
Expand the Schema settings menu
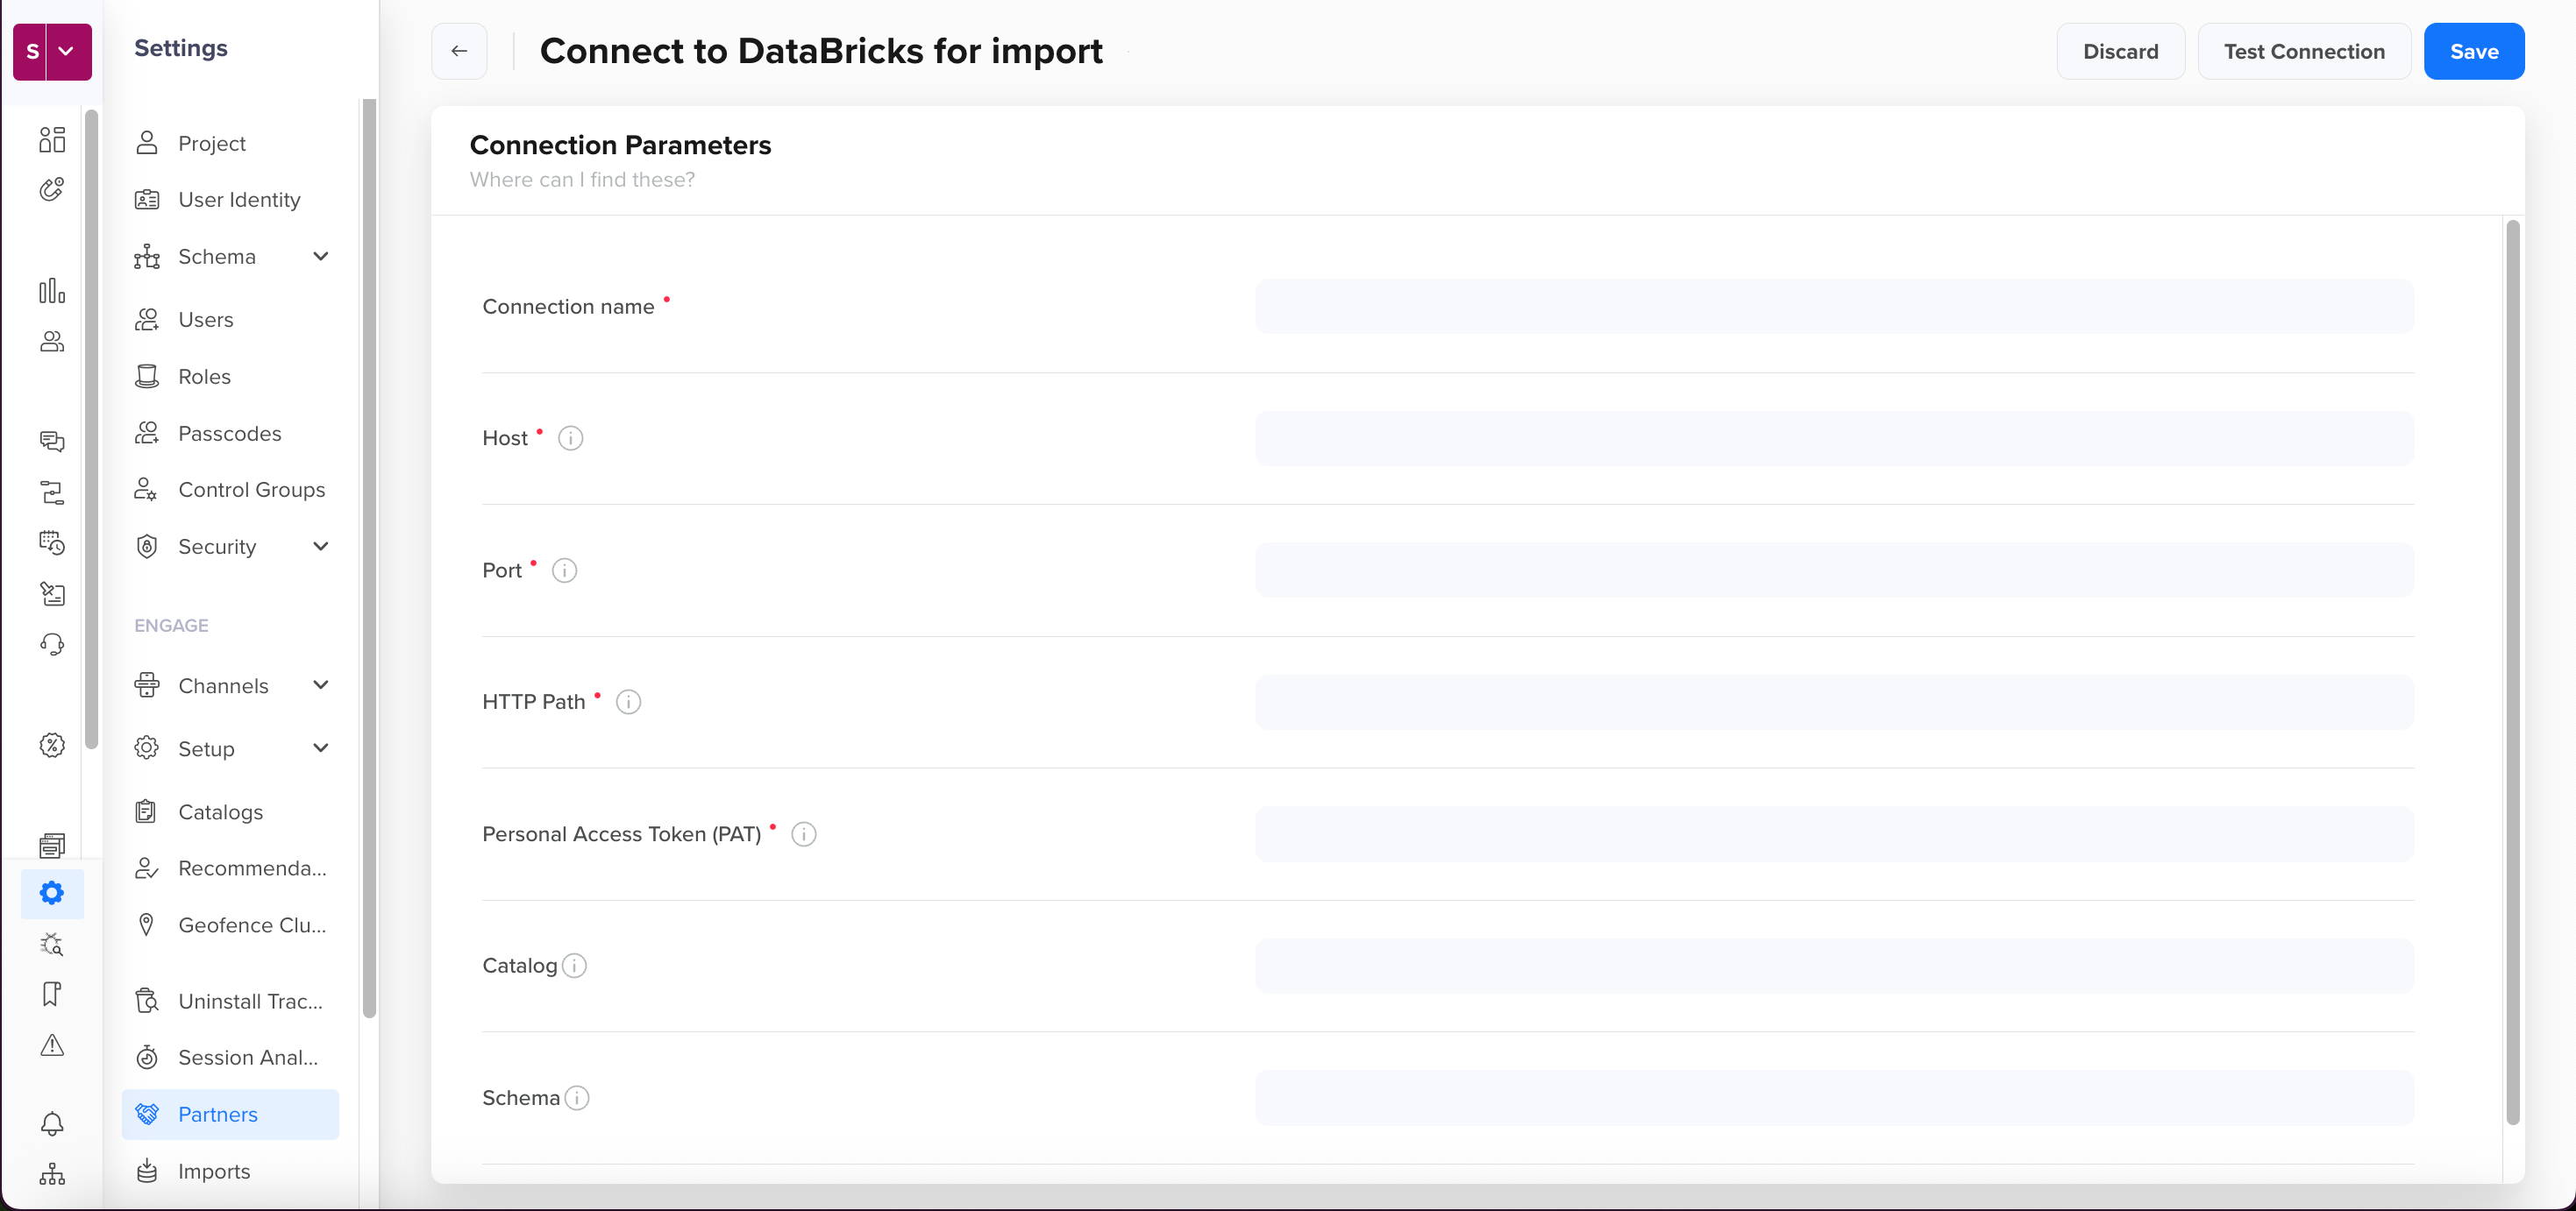point(320,257)
